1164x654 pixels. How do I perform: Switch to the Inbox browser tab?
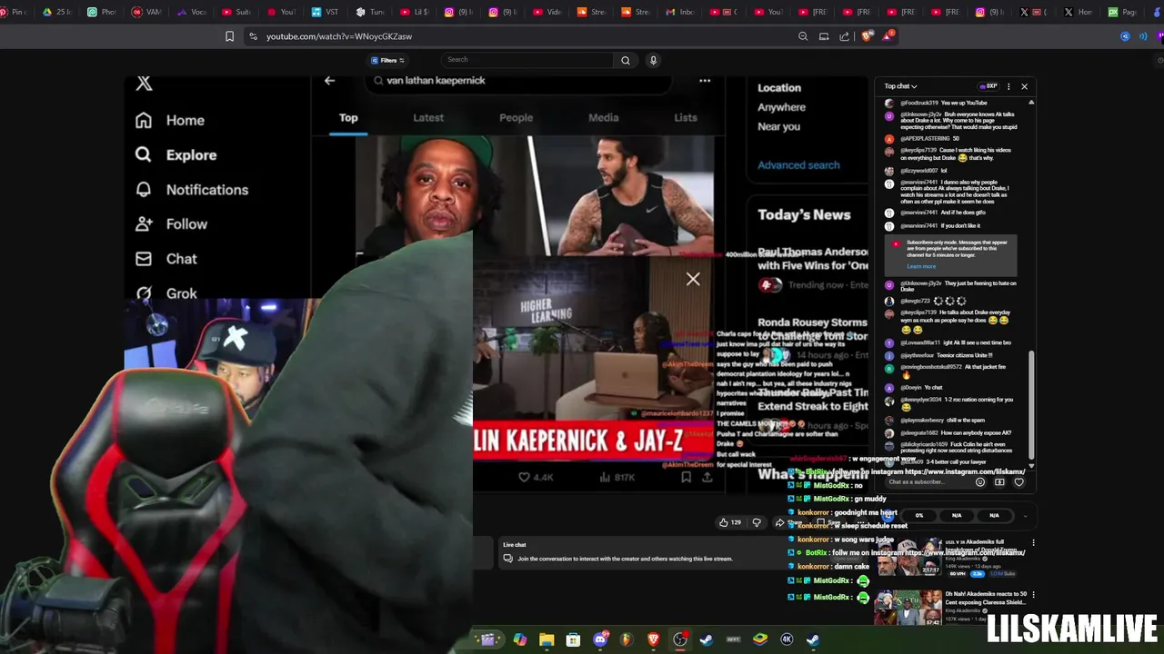pyautogui.click(x=680, y=12)
